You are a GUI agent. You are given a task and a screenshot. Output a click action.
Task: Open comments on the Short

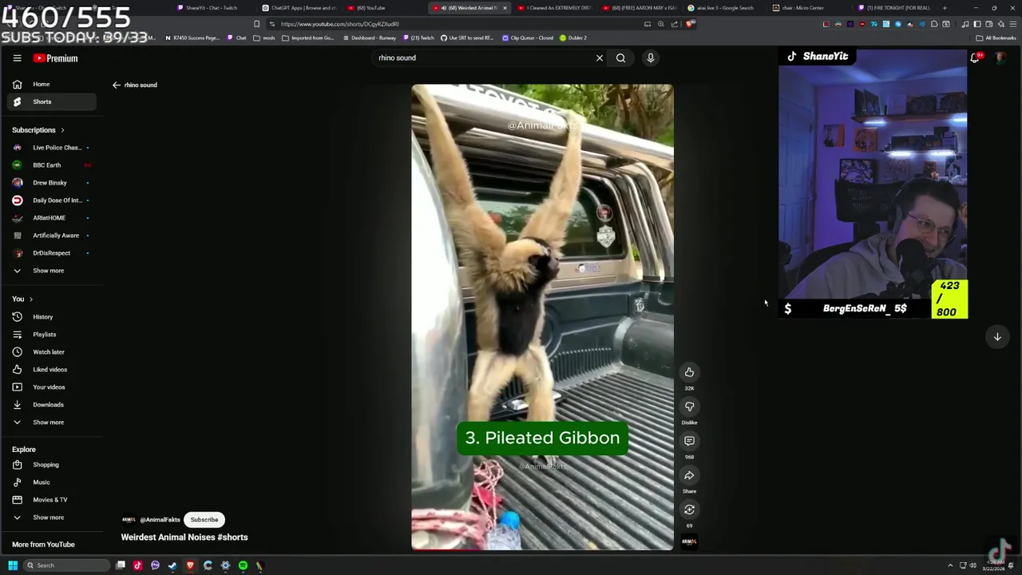pos(689,441)
